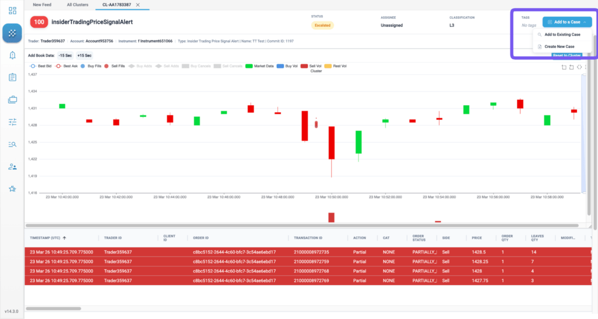Screen dimensions: 598x319
Task: Click the -15 Sec book data button
Action: [65, 56]
